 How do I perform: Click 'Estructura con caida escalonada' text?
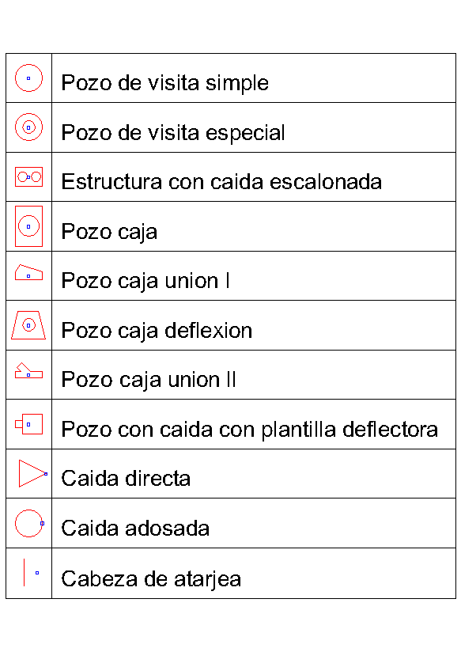tap(221, 182)
